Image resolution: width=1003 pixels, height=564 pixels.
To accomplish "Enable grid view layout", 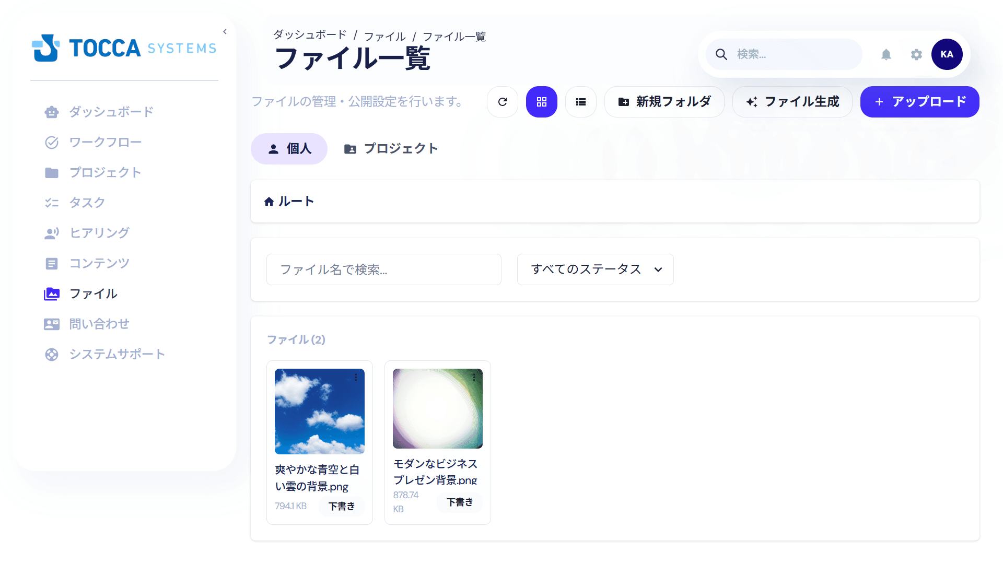I will pyautogui.click(x=542, y=102).
